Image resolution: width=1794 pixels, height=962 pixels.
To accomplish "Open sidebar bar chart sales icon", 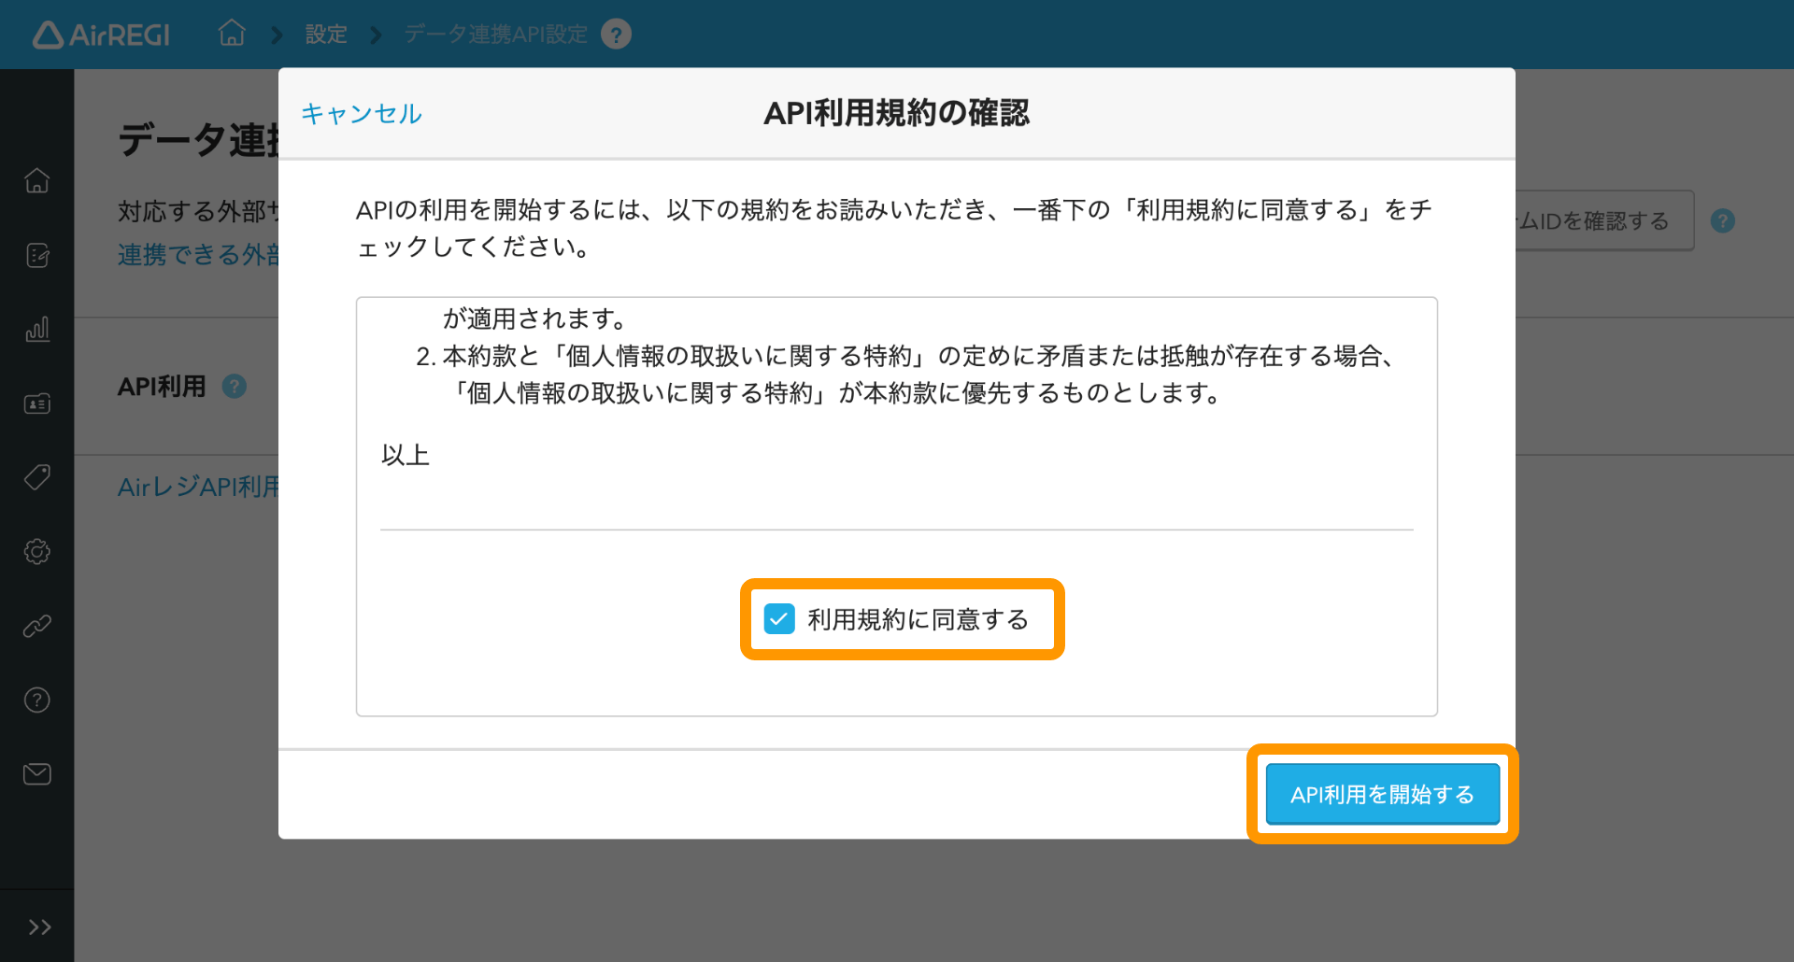I will (37, 329).
